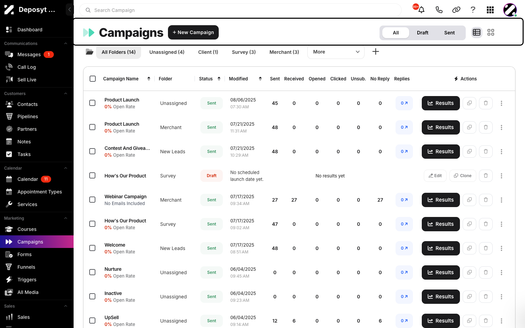Select the Nurture campaign checkbox
The height and width of the screenshot is (328, 525).
point(92,272)
